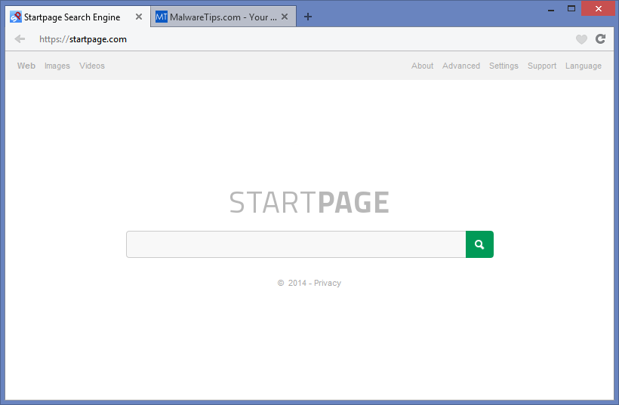Close the Startpage Search Engine tab
This screenshot has width=619, height=405.
tap(139, 17)
